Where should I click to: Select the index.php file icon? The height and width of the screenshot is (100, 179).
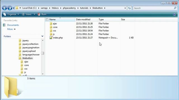(x=51, y=37)
